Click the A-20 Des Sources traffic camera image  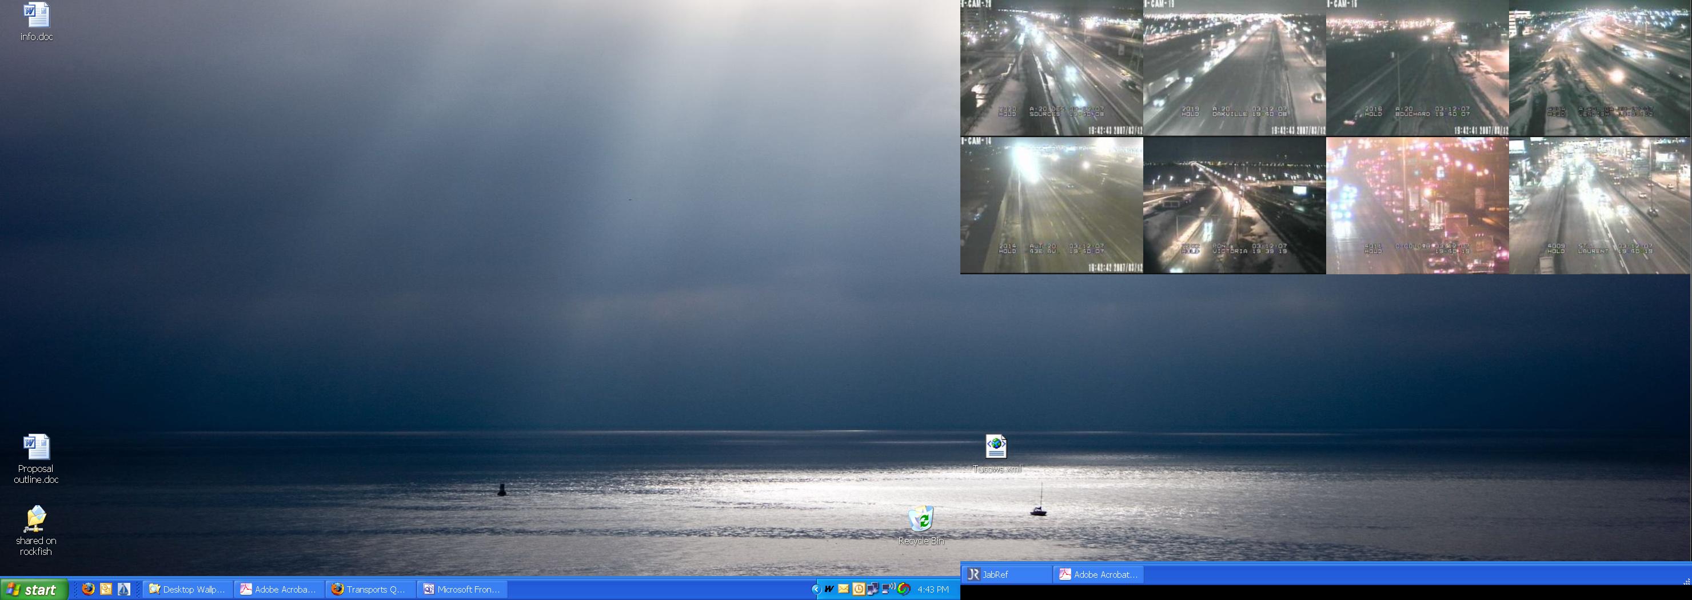[x=1052, y=67]
